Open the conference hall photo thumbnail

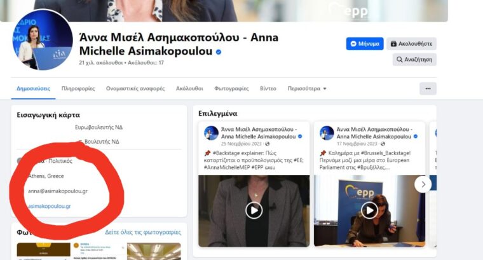(x=154, y=251)
